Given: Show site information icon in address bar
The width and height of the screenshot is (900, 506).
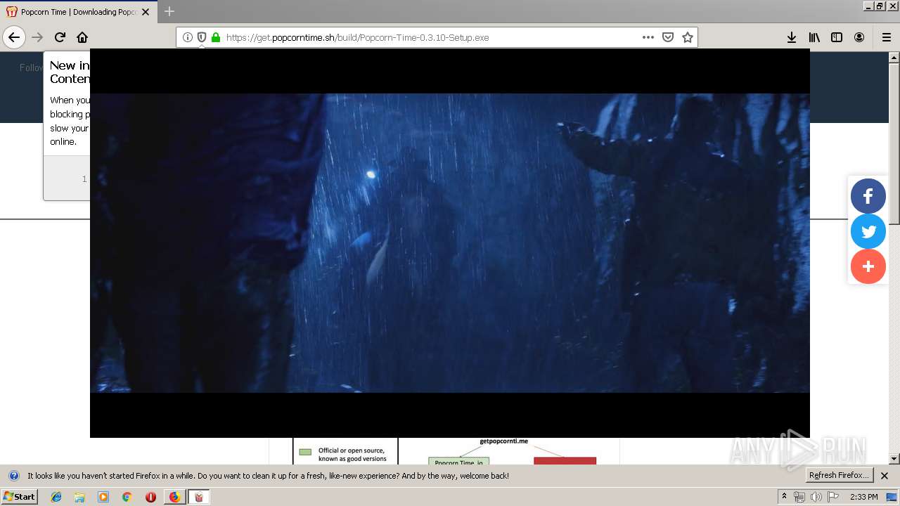Looking at the screenshot, I should click(188, 37).
